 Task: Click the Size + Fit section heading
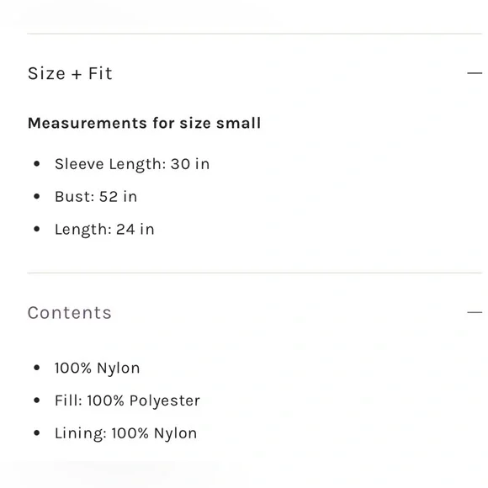(70, 73)
